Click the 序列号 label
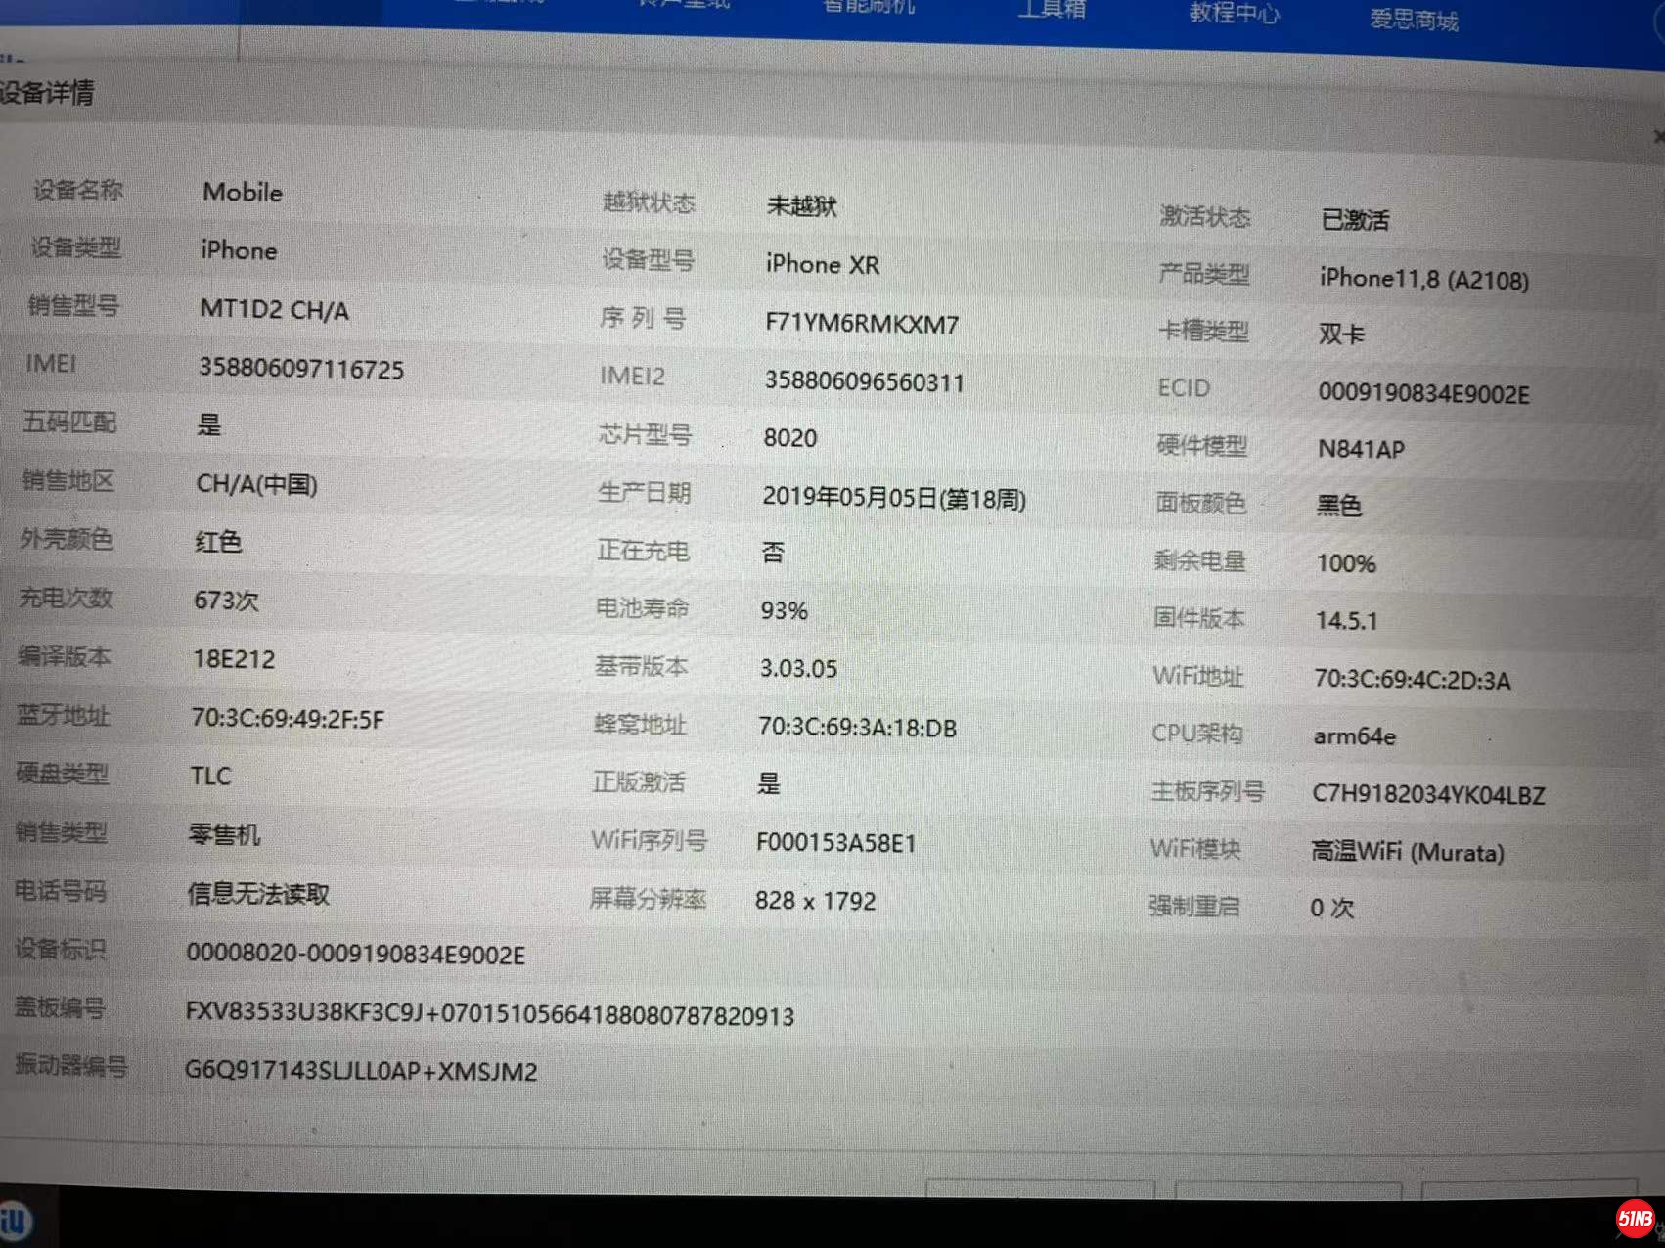 coord(643,318)
